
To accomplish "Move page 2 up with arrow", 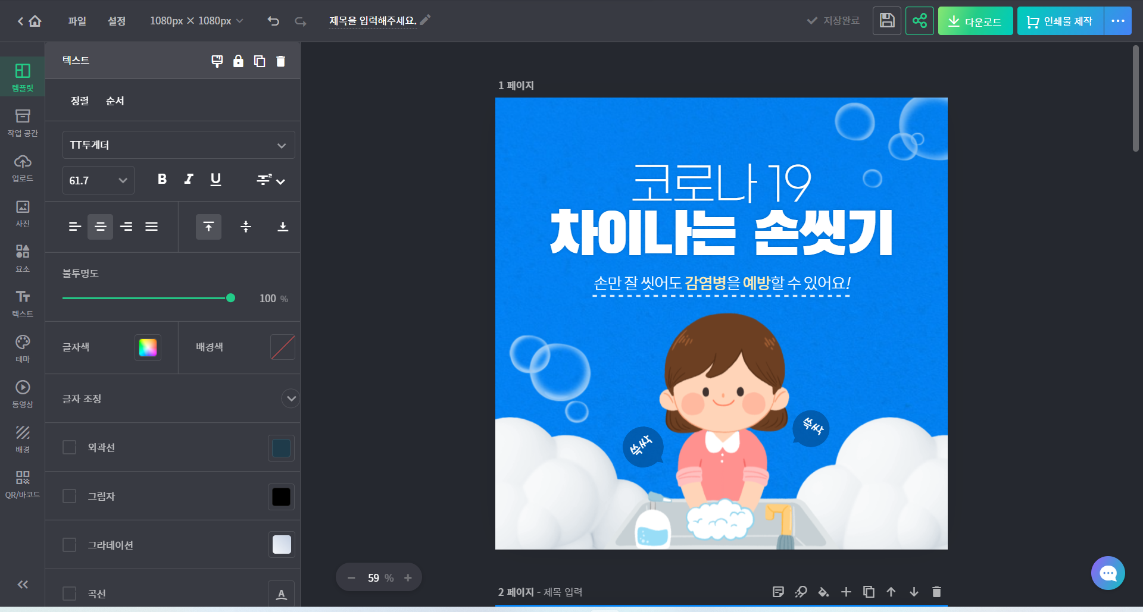I will (x=891, y=592).
